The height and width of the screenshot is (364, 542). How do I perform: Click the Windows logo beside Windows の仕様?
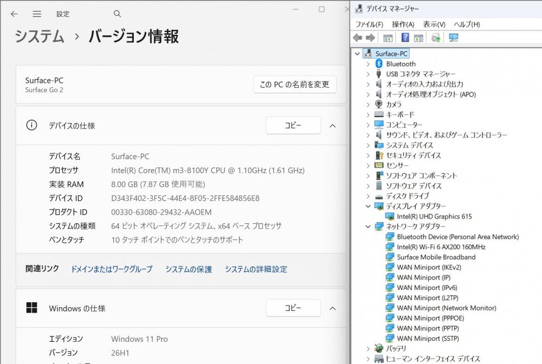(x=31, y=308)
